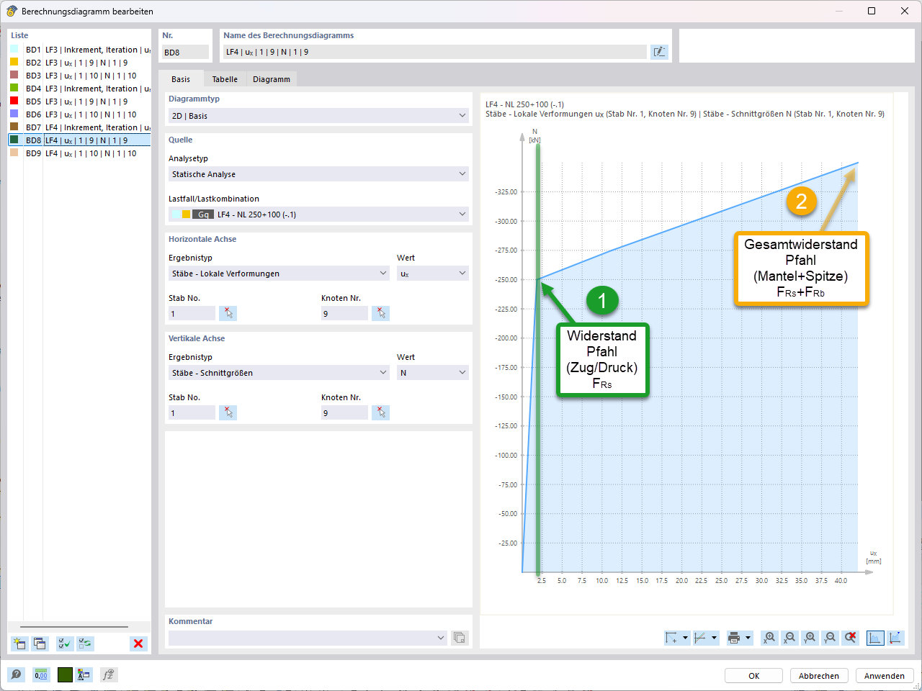Edit the diagram name with the pencil icon
The height and width of the screenshot is (691, 922).
click(659, 52)
